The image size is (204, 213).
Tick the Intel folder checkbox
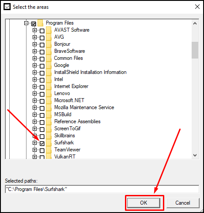tap(42, 80)
